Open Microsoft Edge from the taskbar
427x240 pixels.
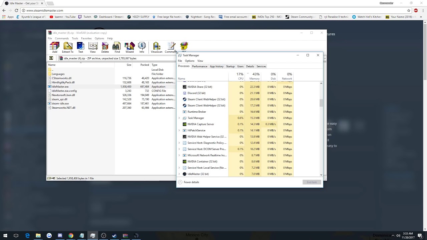tap(27, 236)
